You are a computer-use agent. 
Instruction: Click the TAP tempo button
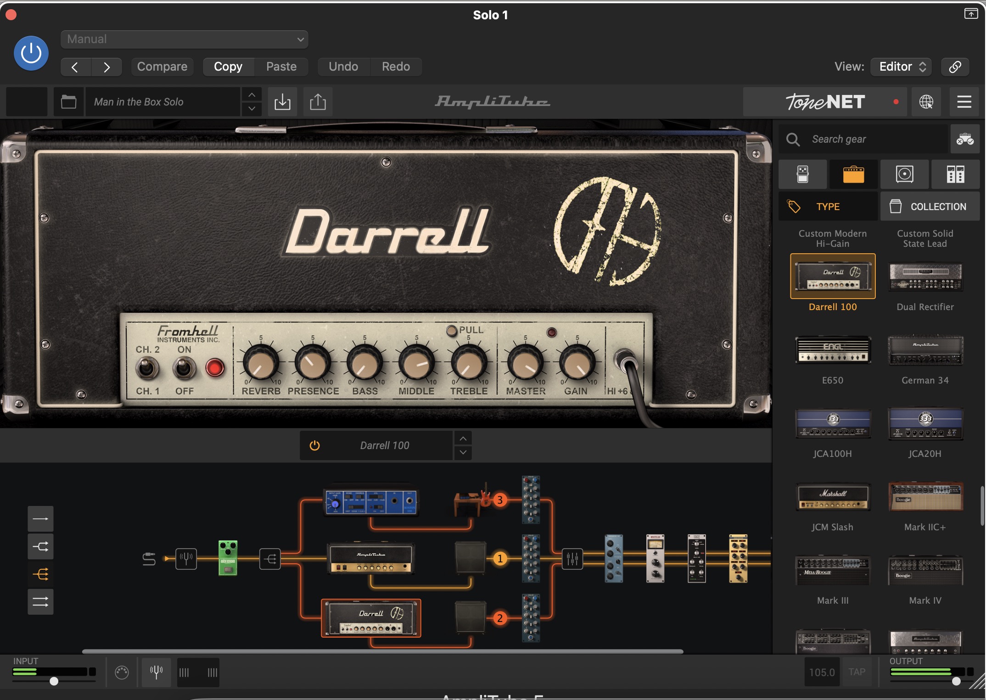tap(857, 672)
